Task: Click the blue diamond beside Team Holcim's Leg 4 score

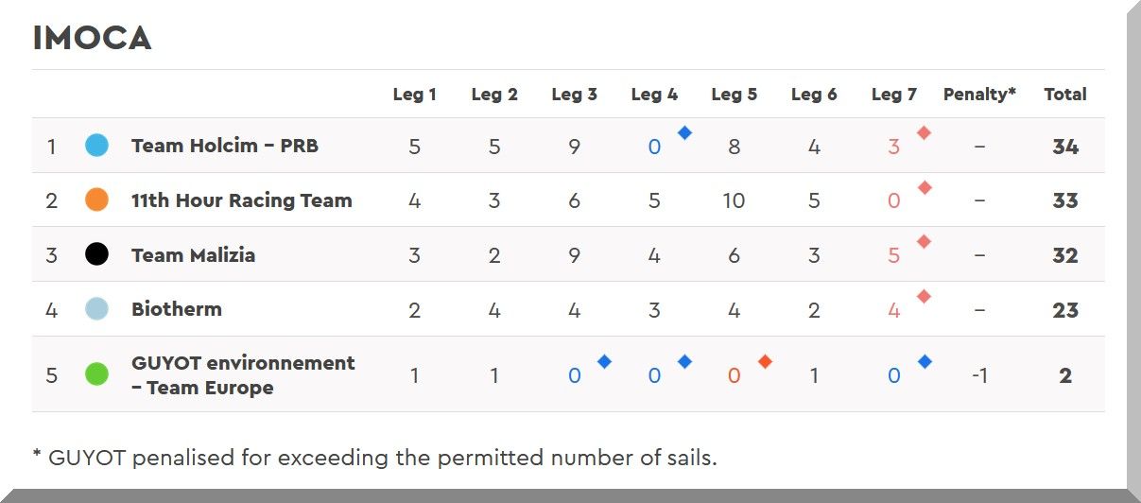Action: pos(684,133)
